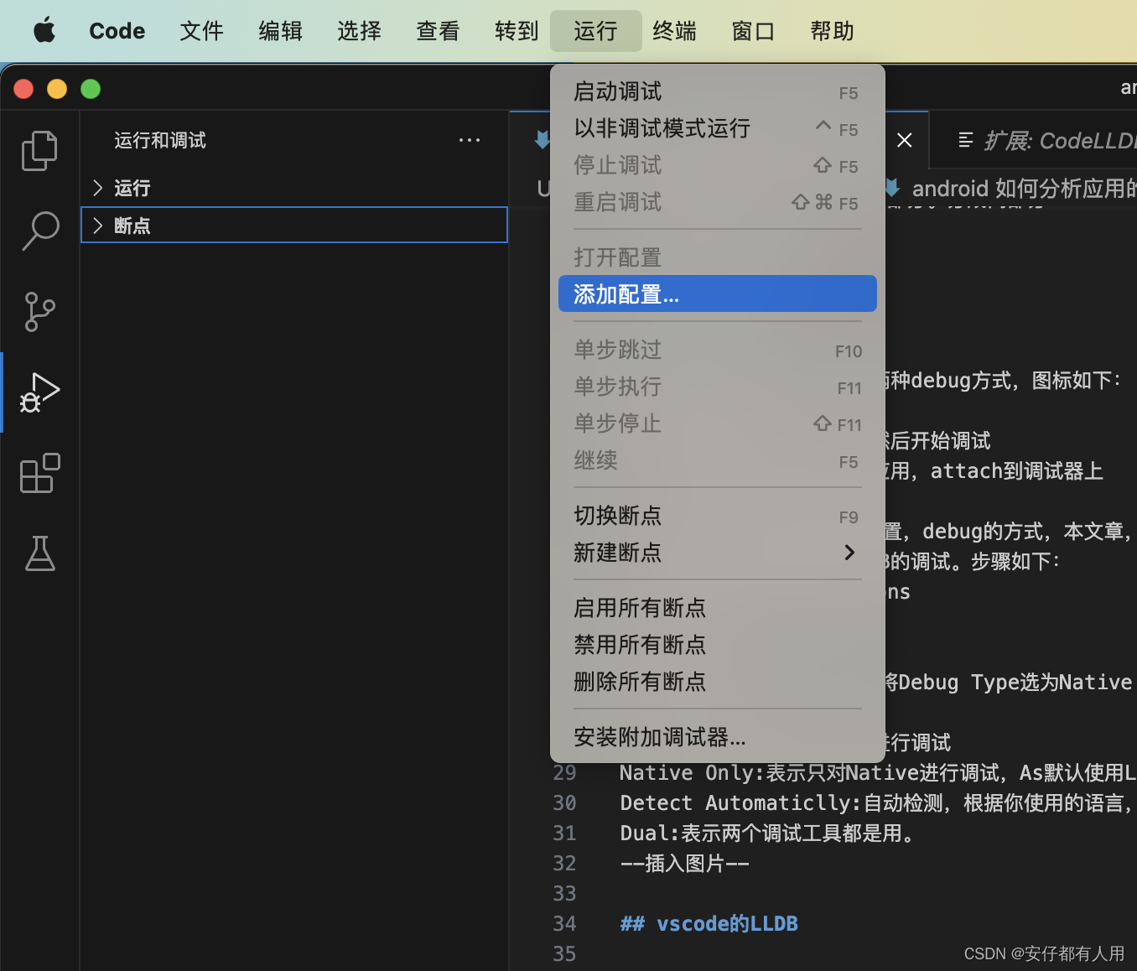Select 添加配置... menu entry
This screenshot has width=1137, height=971.
[718, 294]
